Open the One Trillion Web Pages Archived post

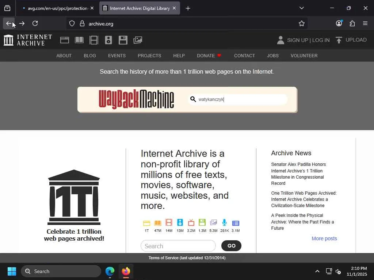point(304,199)
